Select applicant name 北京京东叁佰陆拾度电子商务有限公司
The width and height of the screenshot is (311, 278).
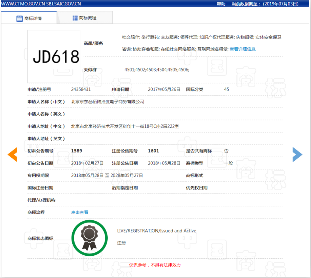(x=108, y=102)
